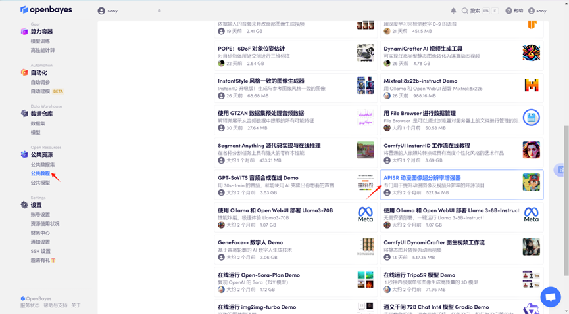The height and width of the screenshot is (314, 569).
Task: Expand the sony workspace switcher dropdown
Action: (129, 11)
